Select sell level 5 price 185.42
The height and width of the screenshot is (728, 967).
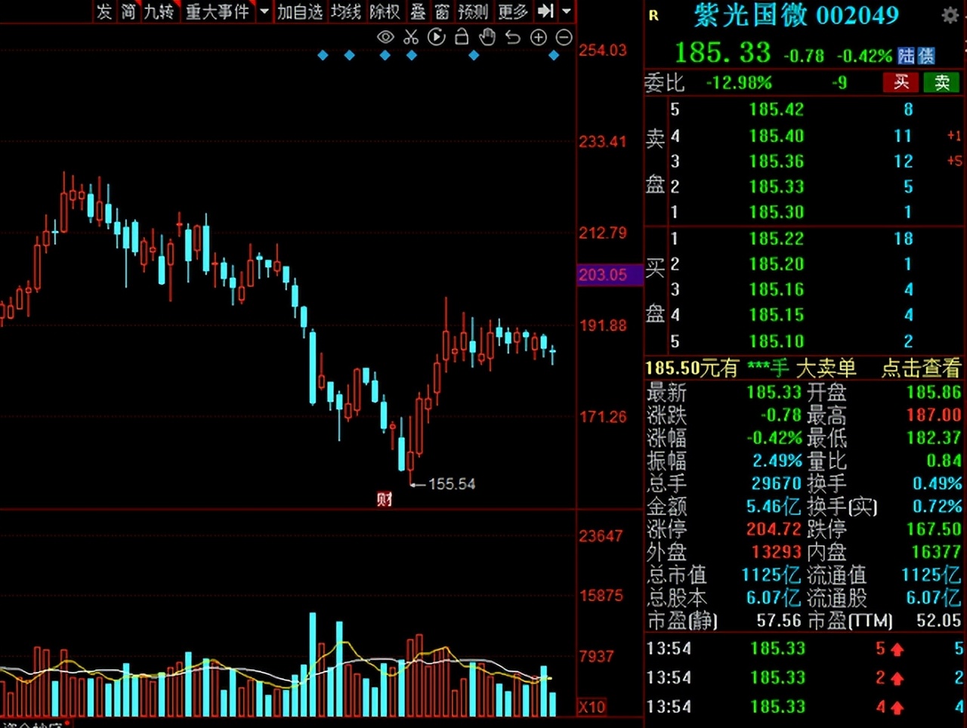(777, 110)
